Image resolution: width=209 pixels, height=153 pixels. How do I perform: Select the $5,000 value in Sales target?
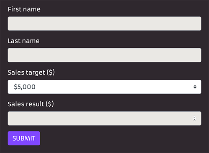[25, 87]
